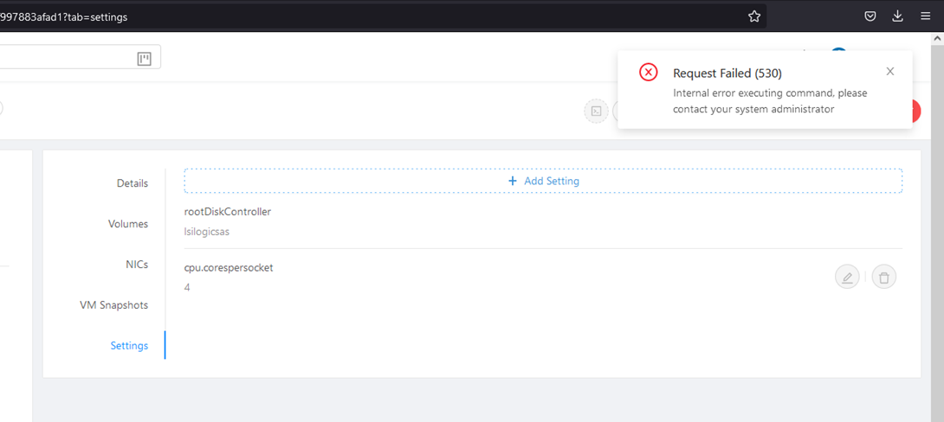Delete the cpu.corespersocket setting
The image size is (944, 422).
click(x=883, y=277)
